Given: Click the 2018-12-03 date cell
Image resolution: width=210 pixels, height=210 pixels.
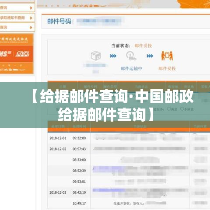Looking at the screenshot, I should 58,192.
